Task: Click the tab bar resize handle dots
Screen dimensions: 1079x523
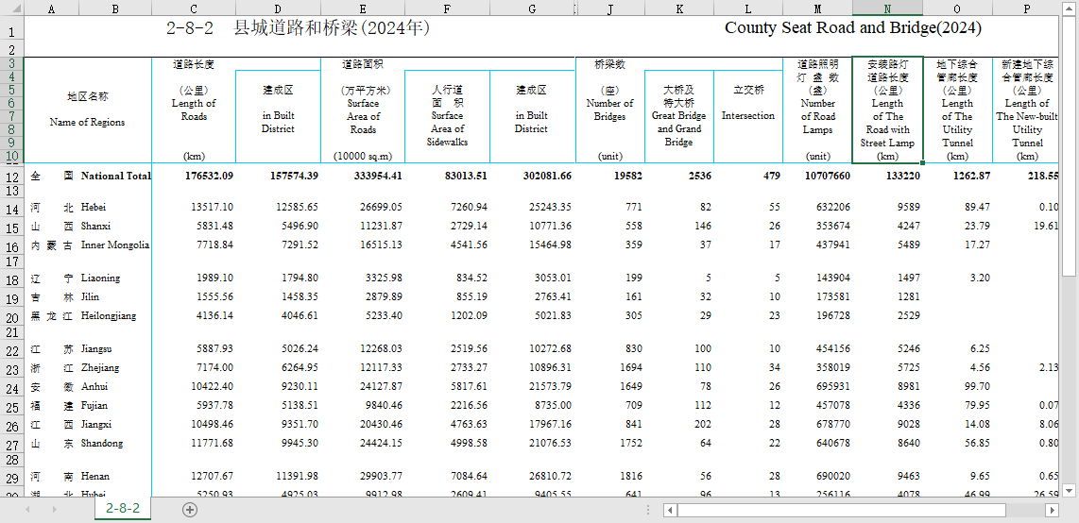Action: tap(648, 510)
